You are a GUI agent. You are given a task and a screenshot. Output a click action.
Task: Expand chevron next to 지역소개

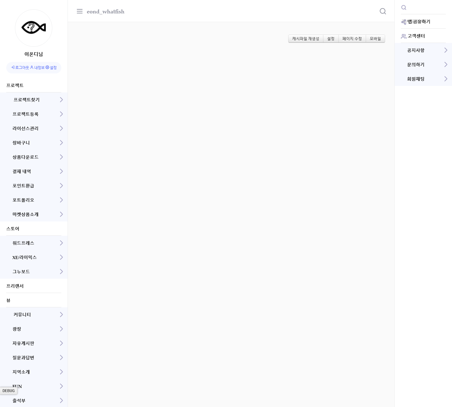pyautogui.click(x=61, y=372)
